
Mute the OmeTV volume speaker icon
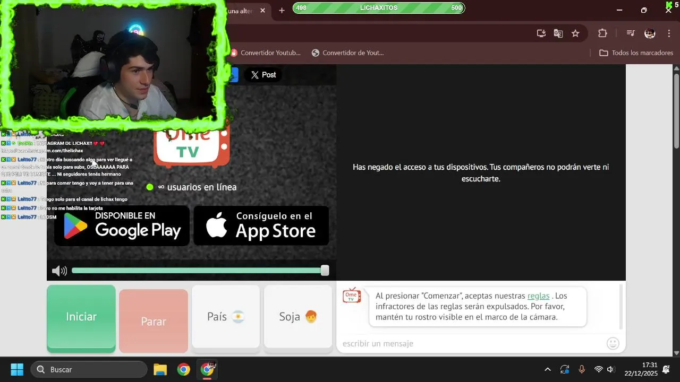(x=59, y=271)
